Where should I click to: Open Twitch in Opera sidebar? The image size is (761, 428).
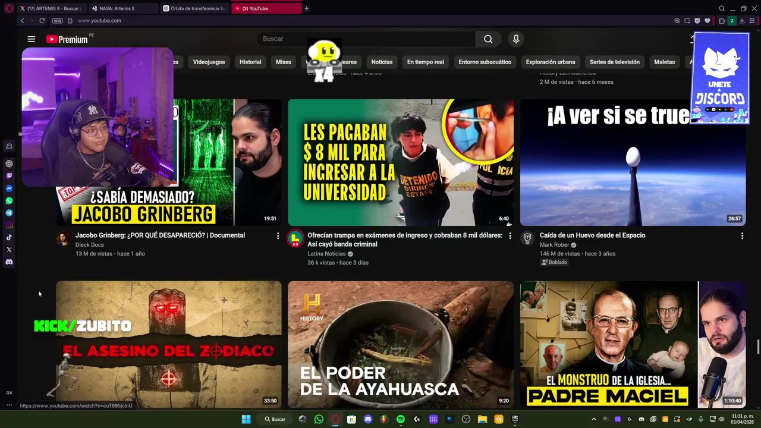coord(9,176)
